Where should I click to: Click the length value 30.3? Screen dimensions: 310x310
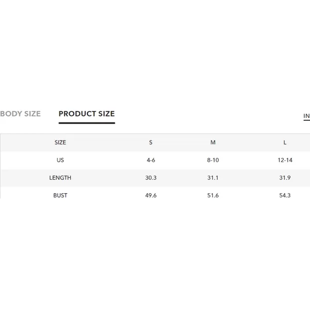tap(151, 178)
